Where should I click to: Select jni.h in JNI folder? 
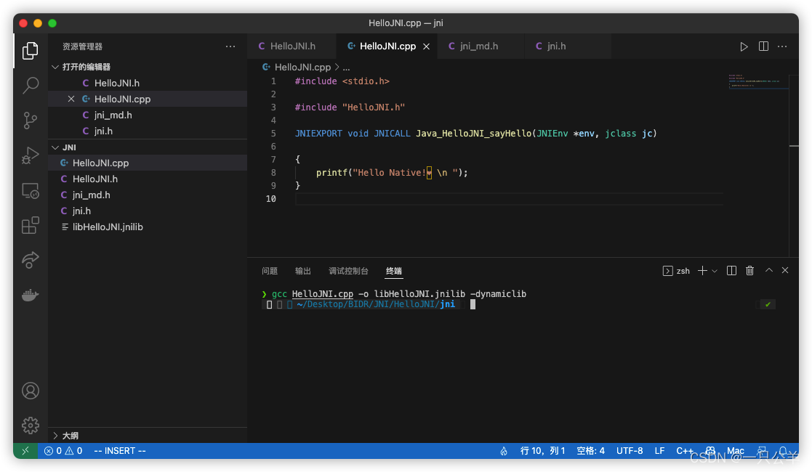click(x=148, y=211)
